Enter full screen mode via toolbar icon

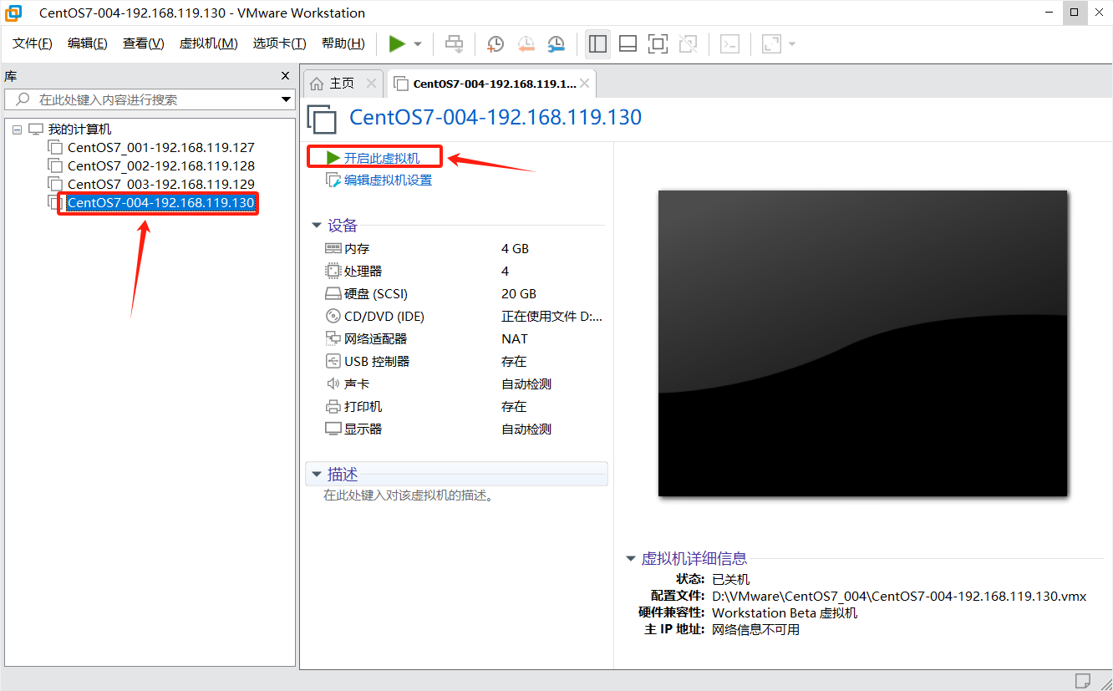(x=658, y=44)
